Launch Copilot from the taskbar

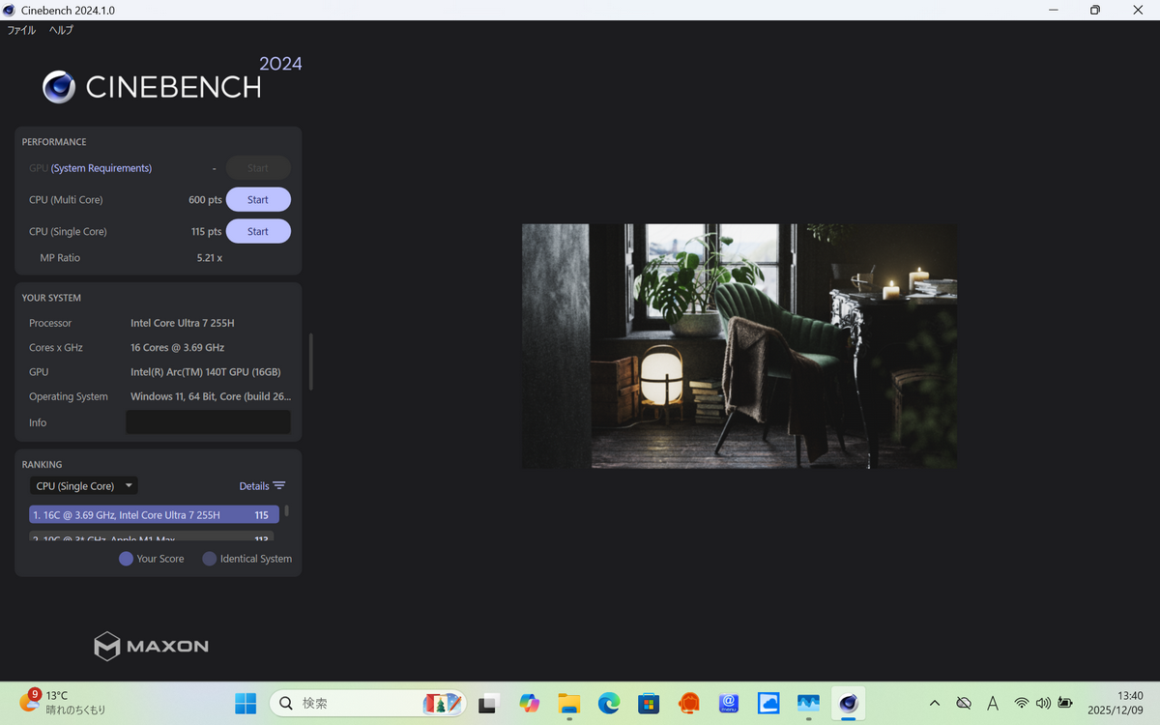tap(529, 704)
